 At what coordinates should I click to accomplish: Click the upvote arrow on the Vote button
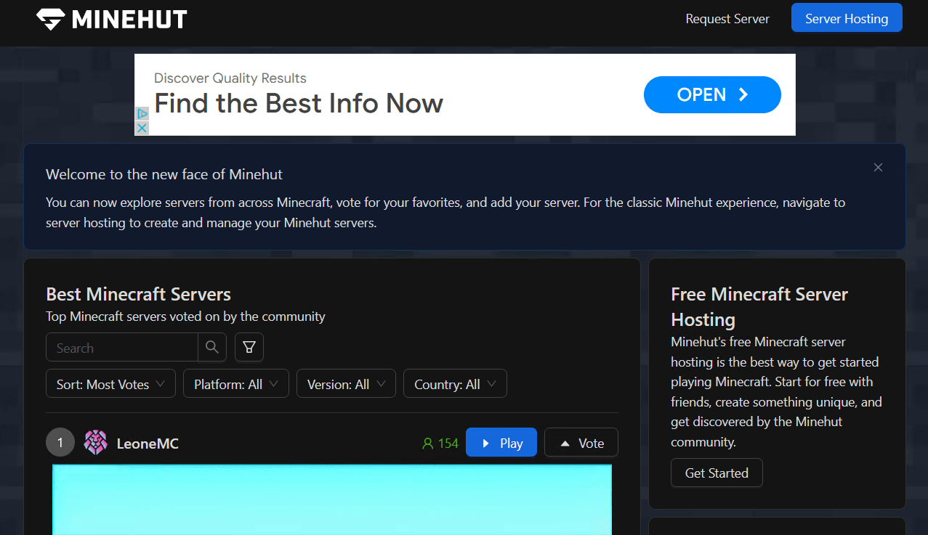[566, 442]
